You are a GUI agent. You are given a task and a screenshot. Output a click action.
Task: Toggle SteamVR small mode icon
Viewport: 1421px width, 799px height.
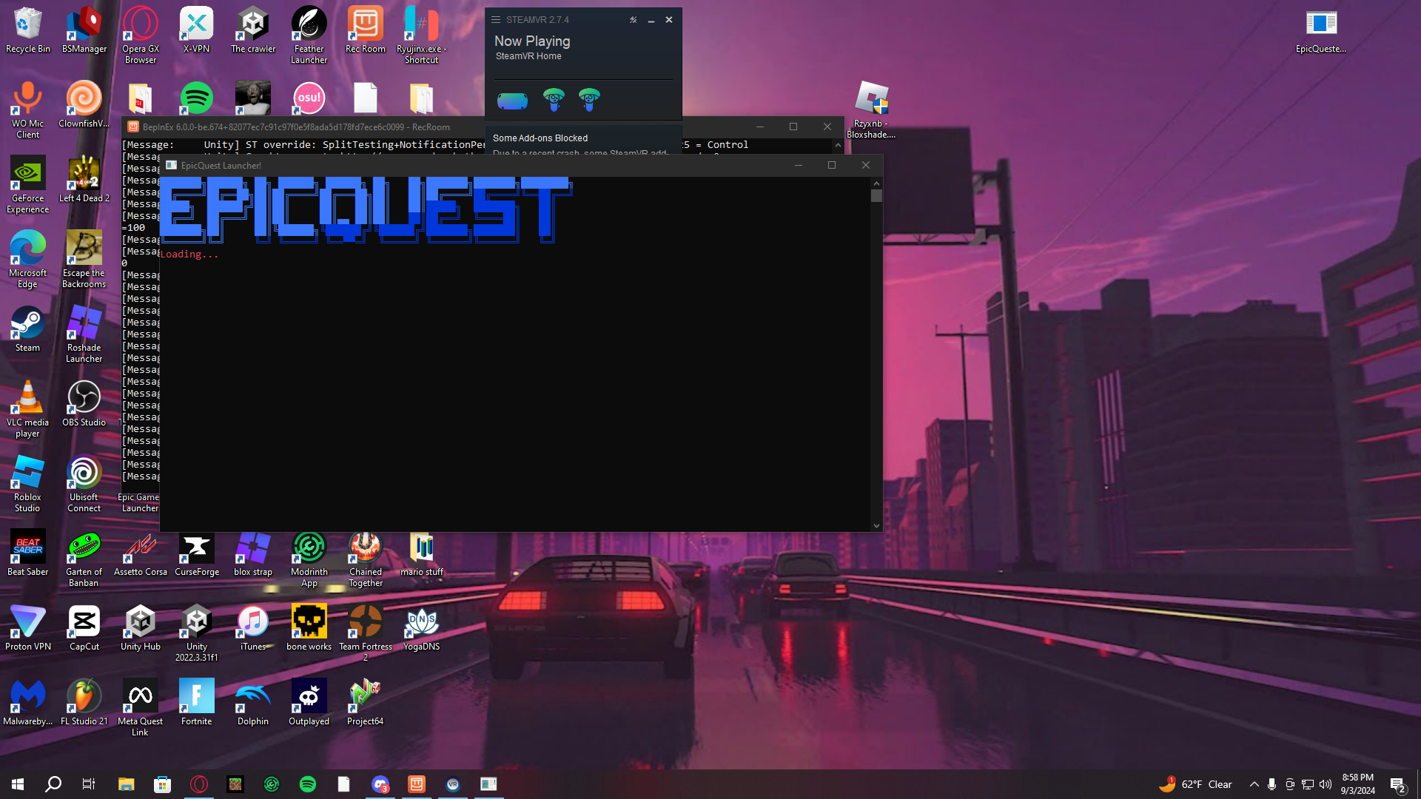pyautogui.click(x=634, y=20)
